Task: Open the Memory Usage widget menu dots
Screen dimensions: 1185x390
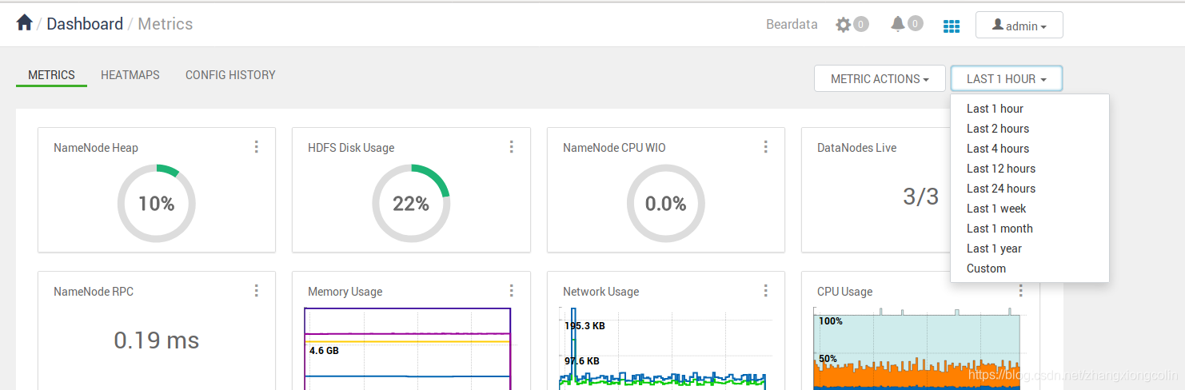Action: 511,291
